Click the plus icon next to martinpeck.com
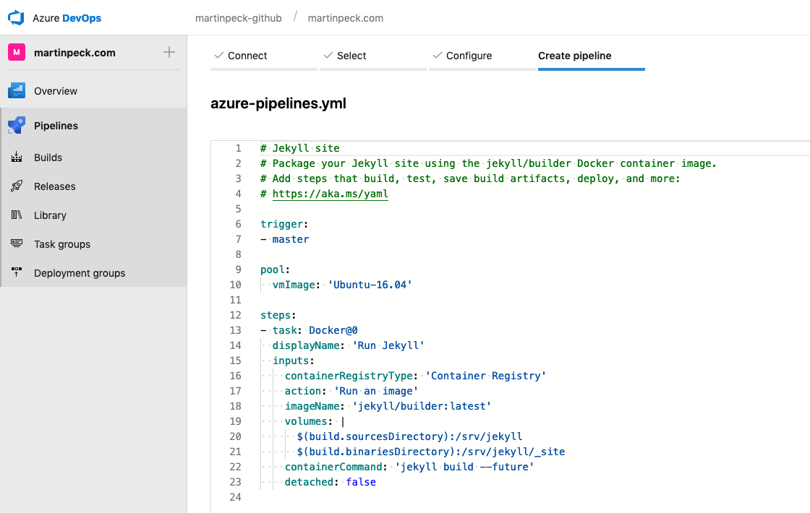This screenshot has height=513, width=810. (x=169, y=52)
